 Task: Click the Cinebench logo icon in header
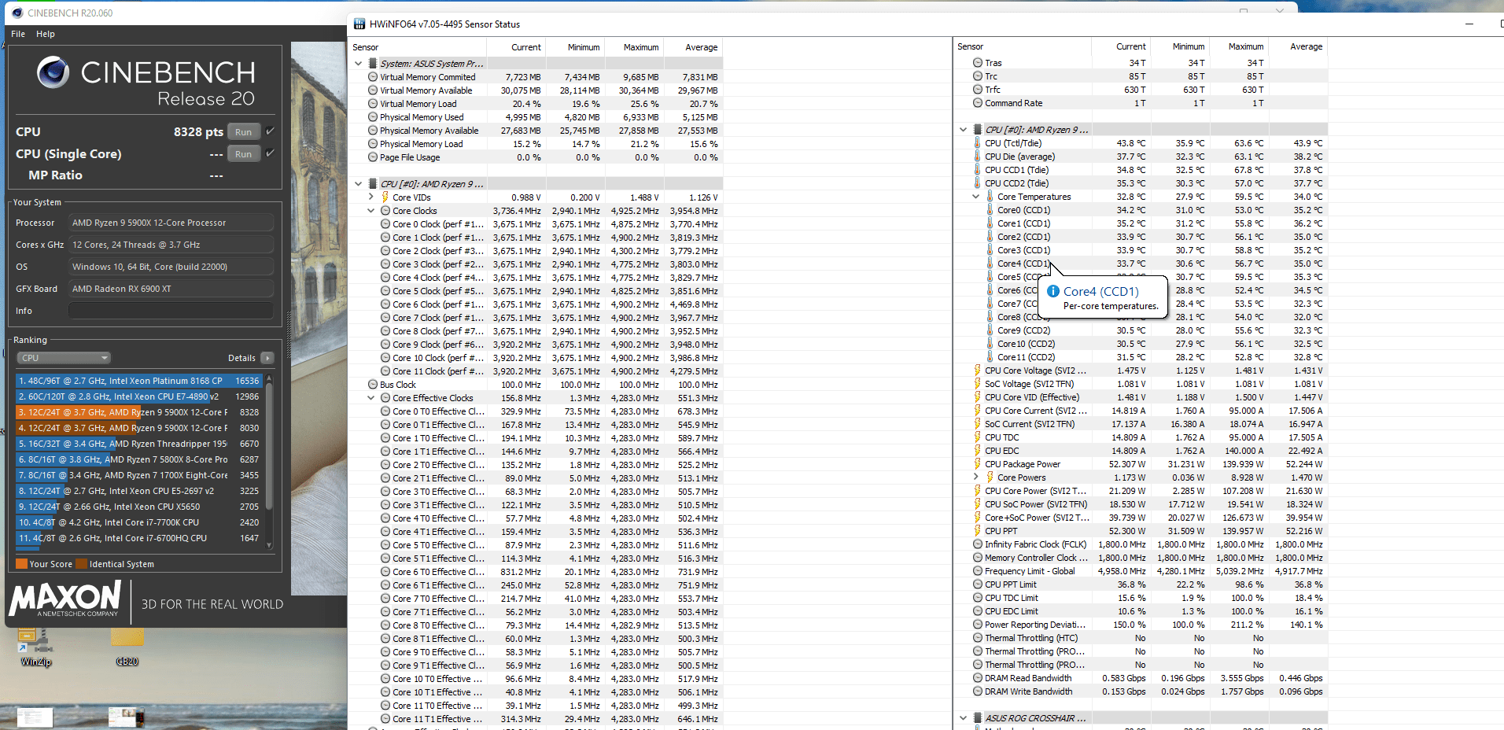(x=53, y=72)
